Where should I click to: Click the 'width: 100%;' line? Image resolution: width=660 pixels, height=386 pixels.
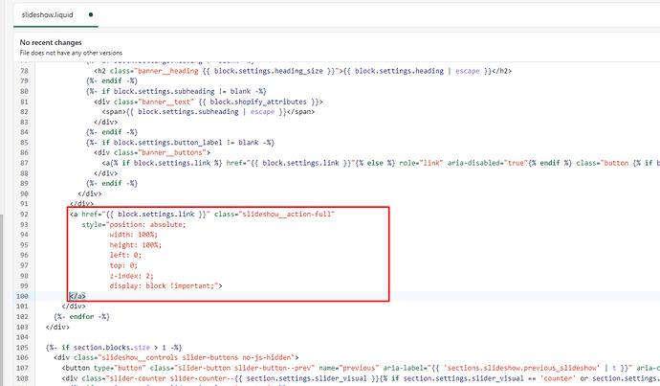point(134,235)
